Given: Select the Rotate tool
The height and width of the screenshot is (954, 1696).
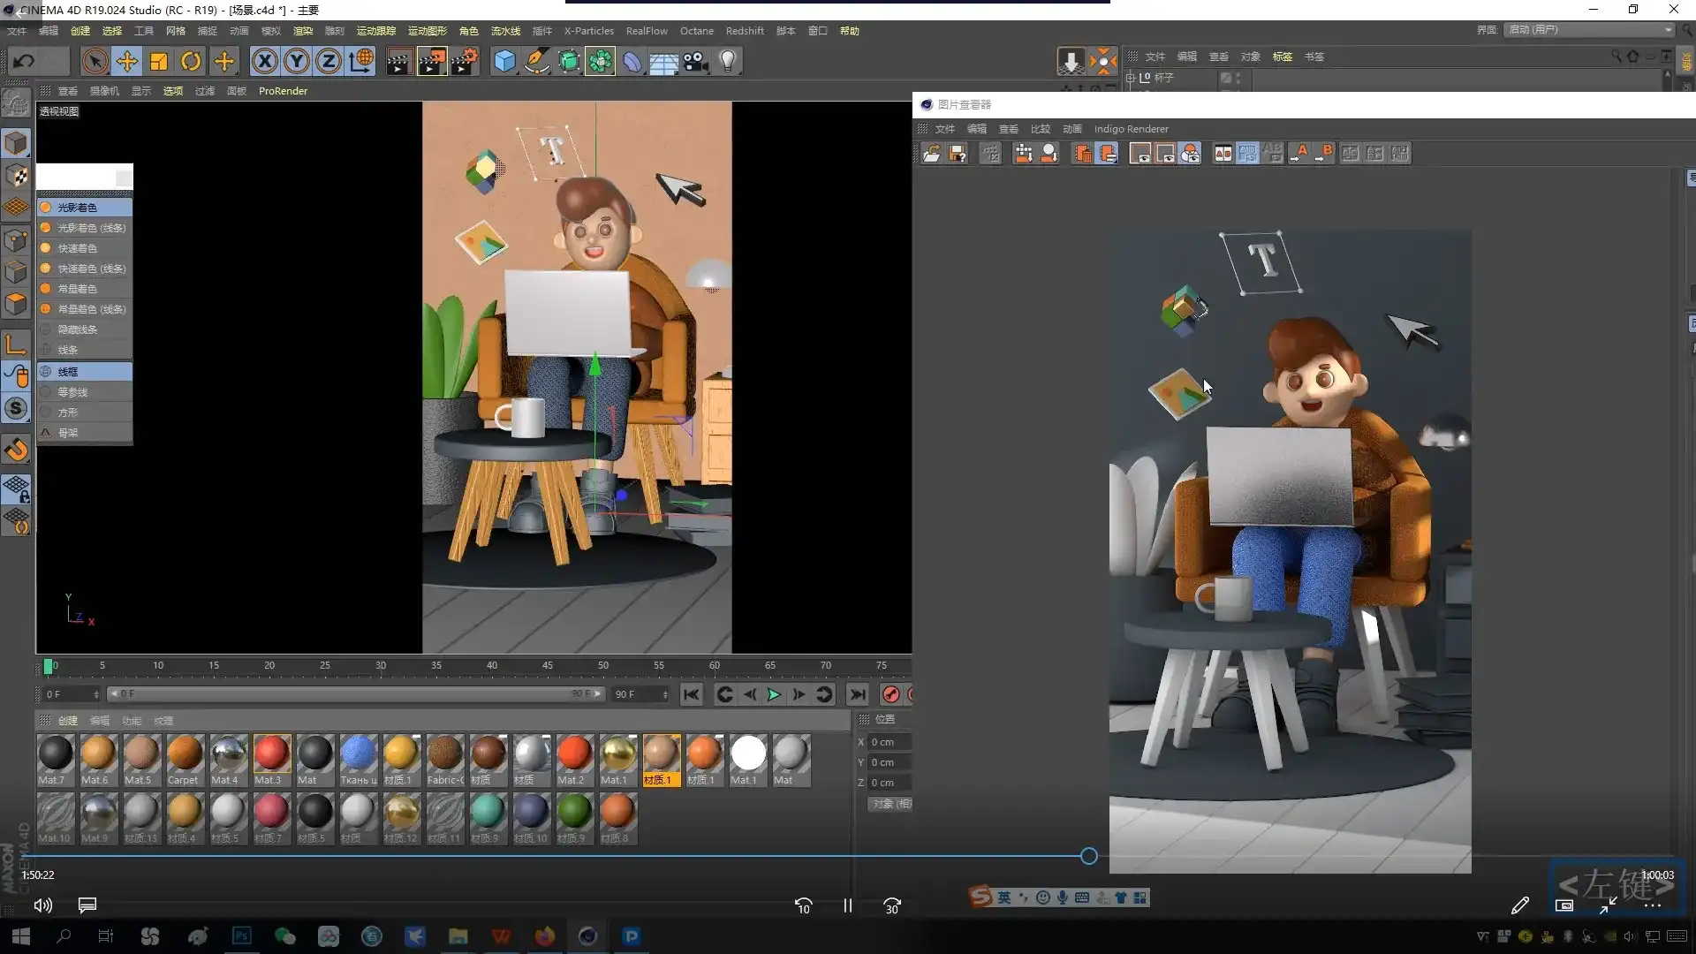Looking at the screenshot, I should [191, 61].
